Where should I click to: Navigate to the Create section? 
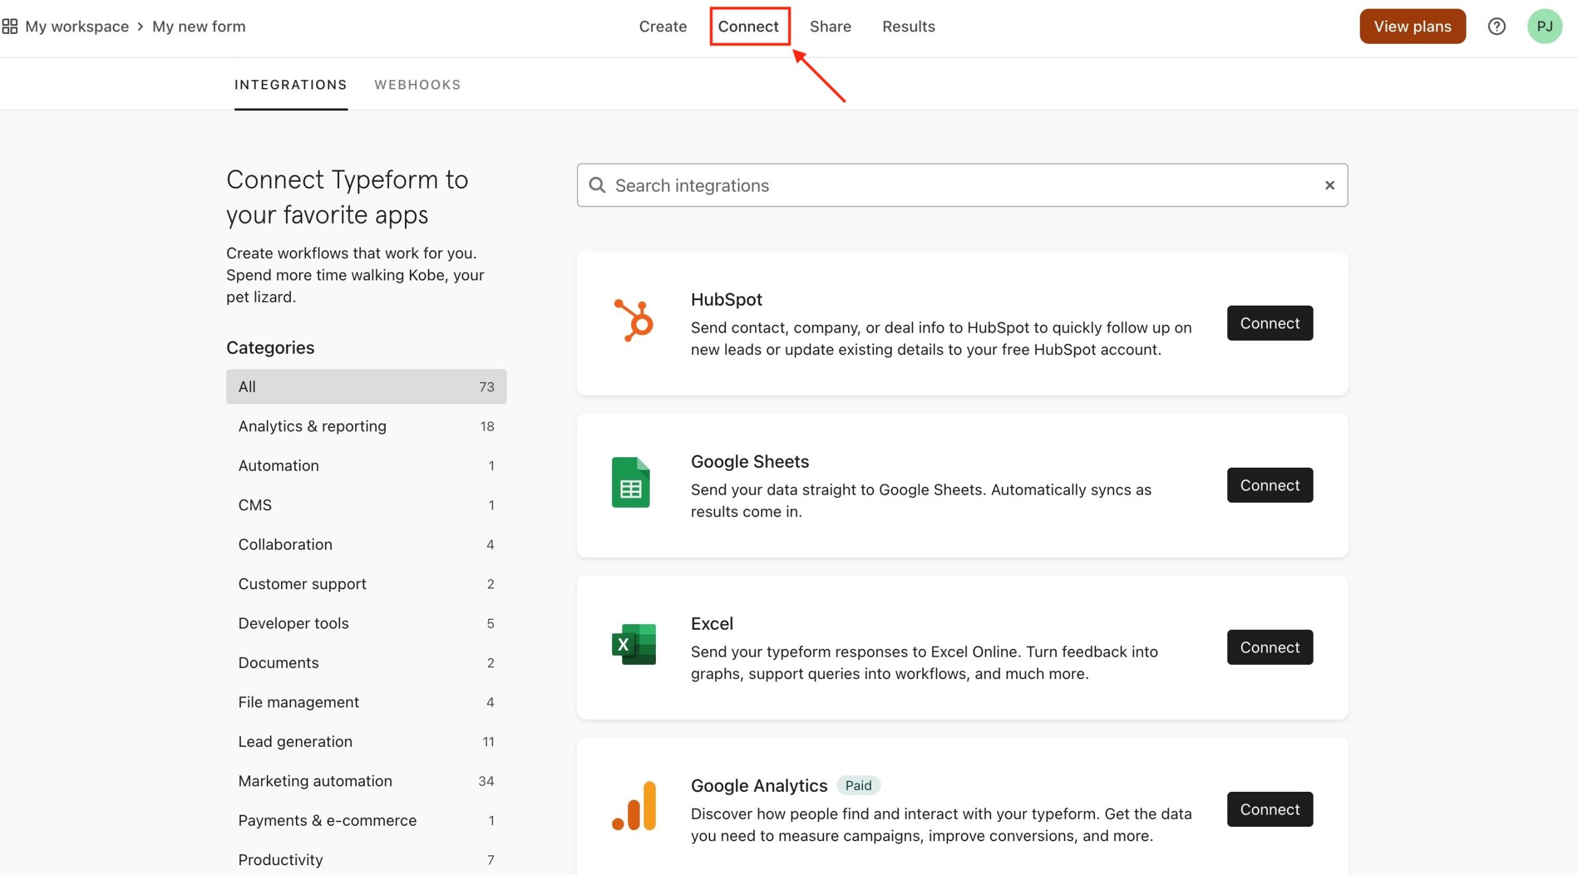coord(662,25)
